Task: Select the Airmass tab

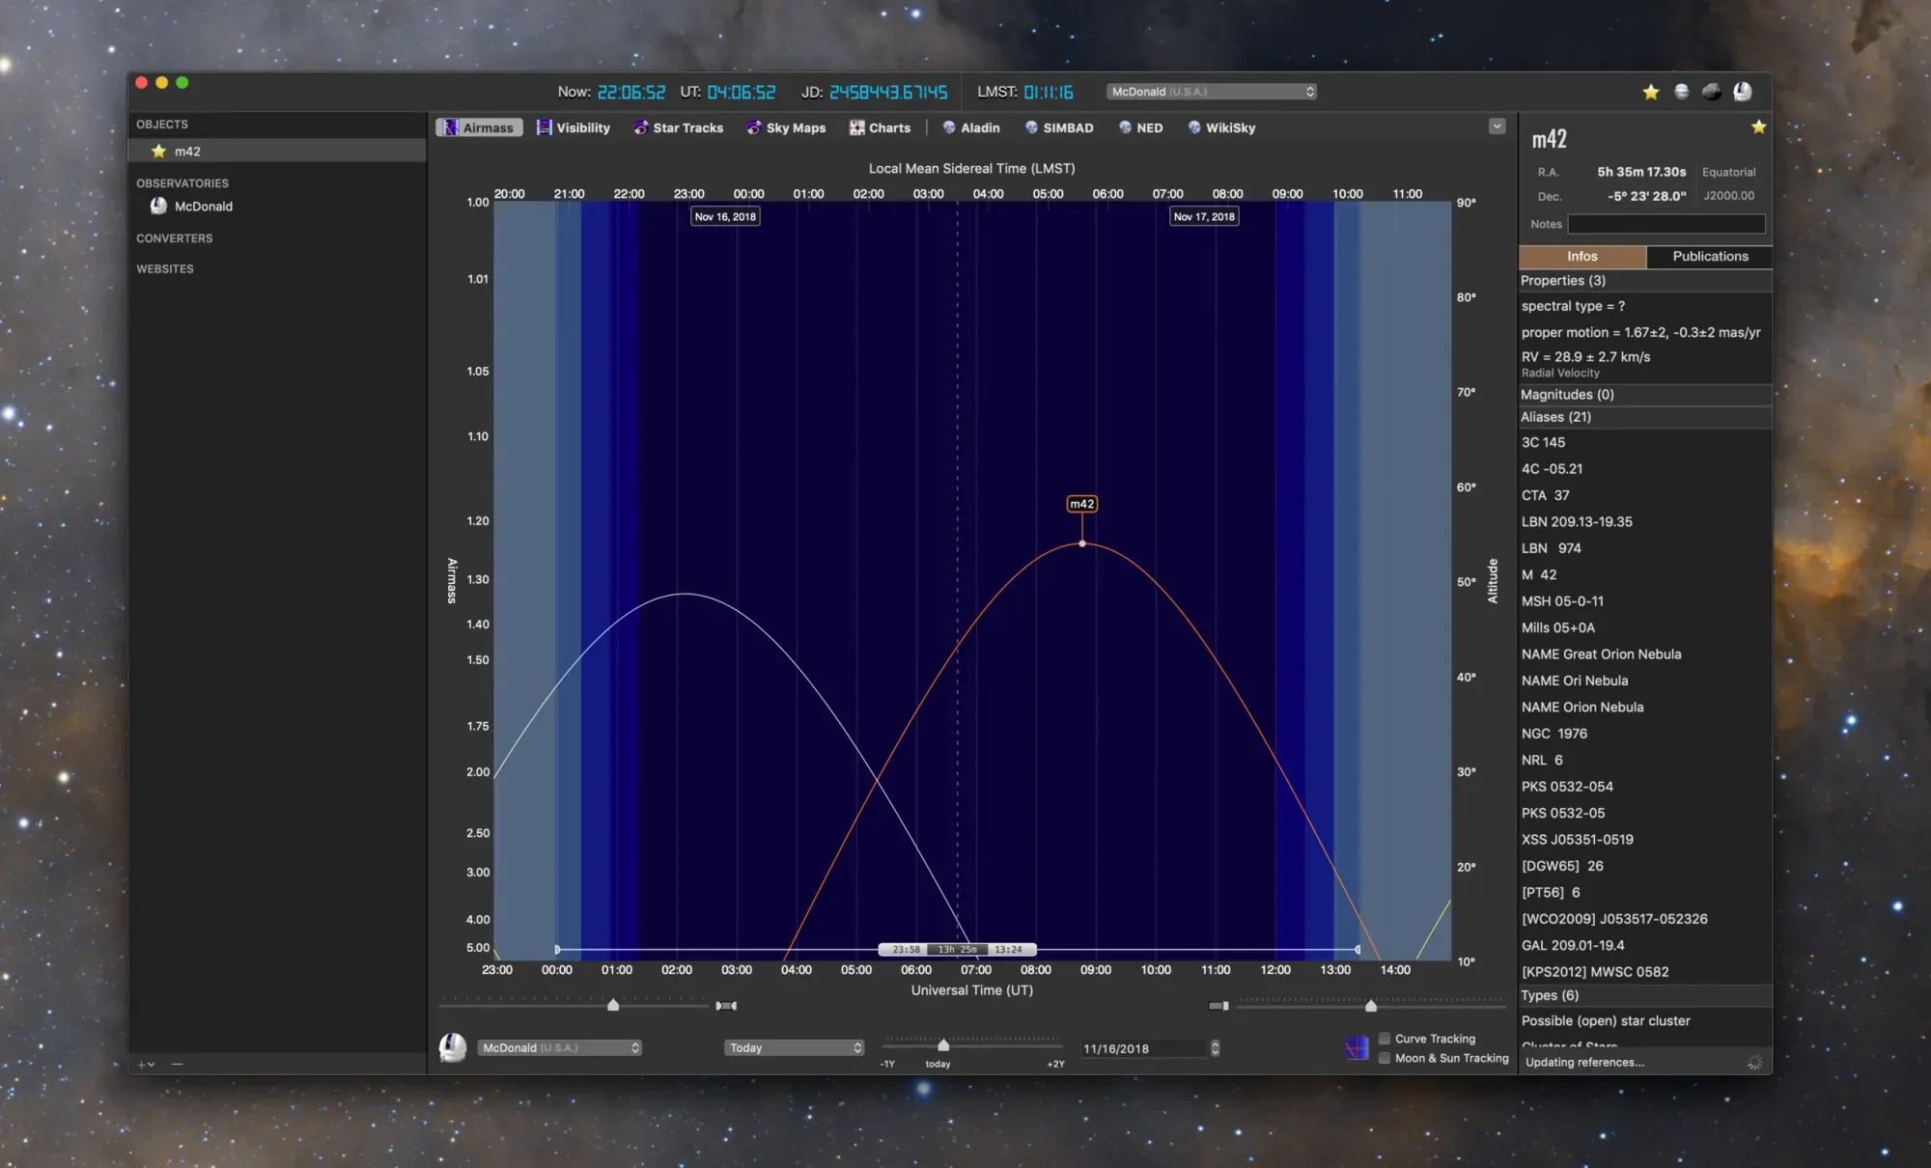Action: click(479, 127)
